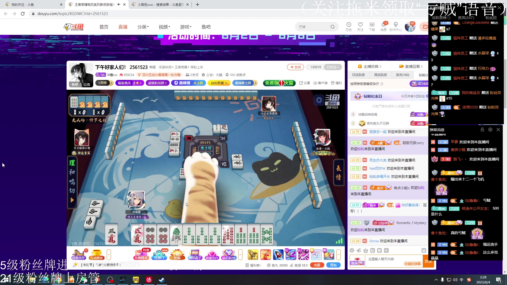Open the user avatar in header
The height and width of the screenshot is (285, 507).
[x=410, y=27]
